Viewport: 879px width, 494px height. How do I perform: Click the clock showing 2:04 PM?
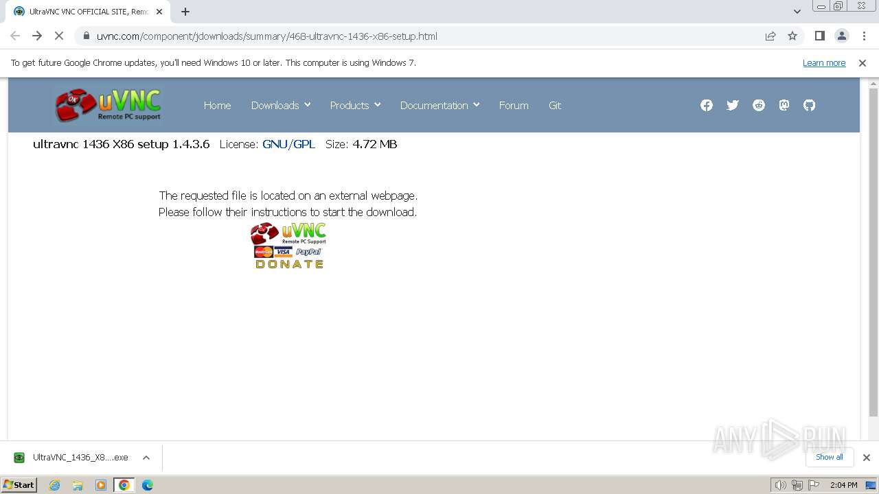[x=843, y=485]
